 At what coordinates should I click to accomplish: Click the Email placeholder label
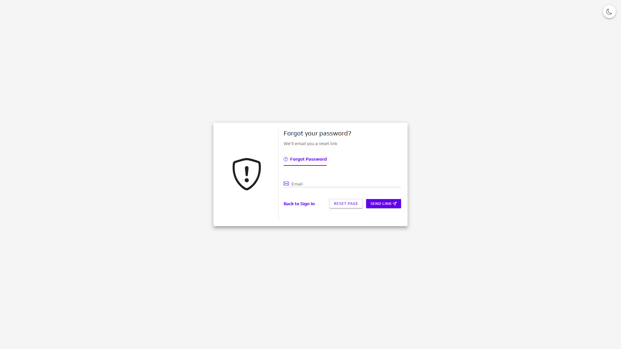(297, 184)
